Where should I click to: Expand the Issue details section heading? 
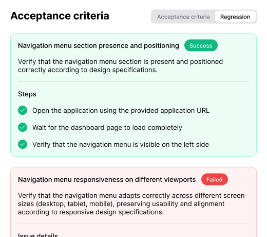38,235
